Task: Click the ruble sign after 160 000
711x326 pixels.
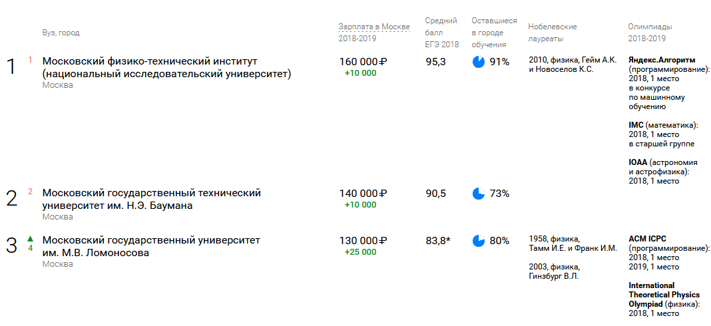Action: coord(383,62)
